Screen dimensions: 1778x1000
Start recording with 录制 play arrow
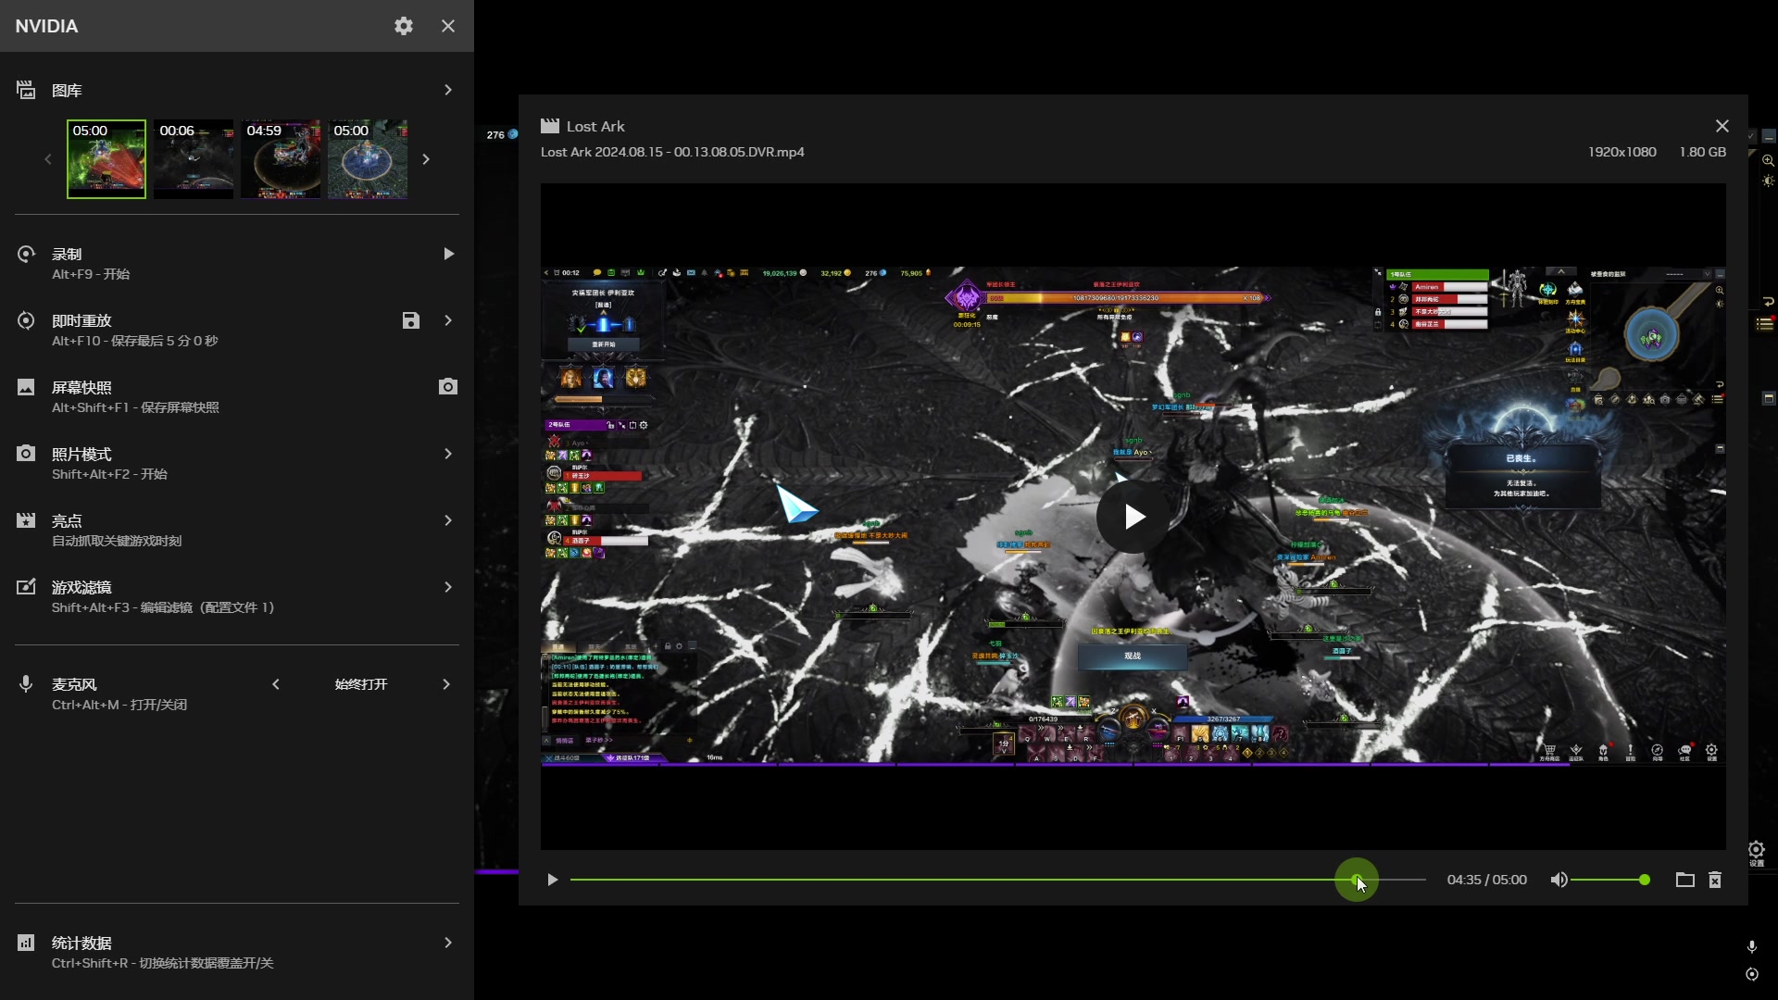[x=448, y=254]
